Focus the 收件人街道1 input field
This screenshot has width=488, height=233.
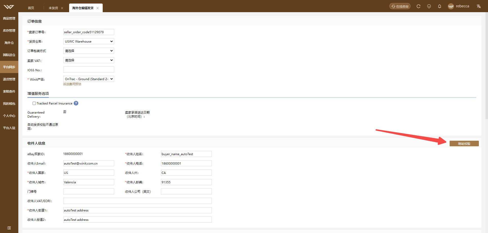tap(137, 210)
